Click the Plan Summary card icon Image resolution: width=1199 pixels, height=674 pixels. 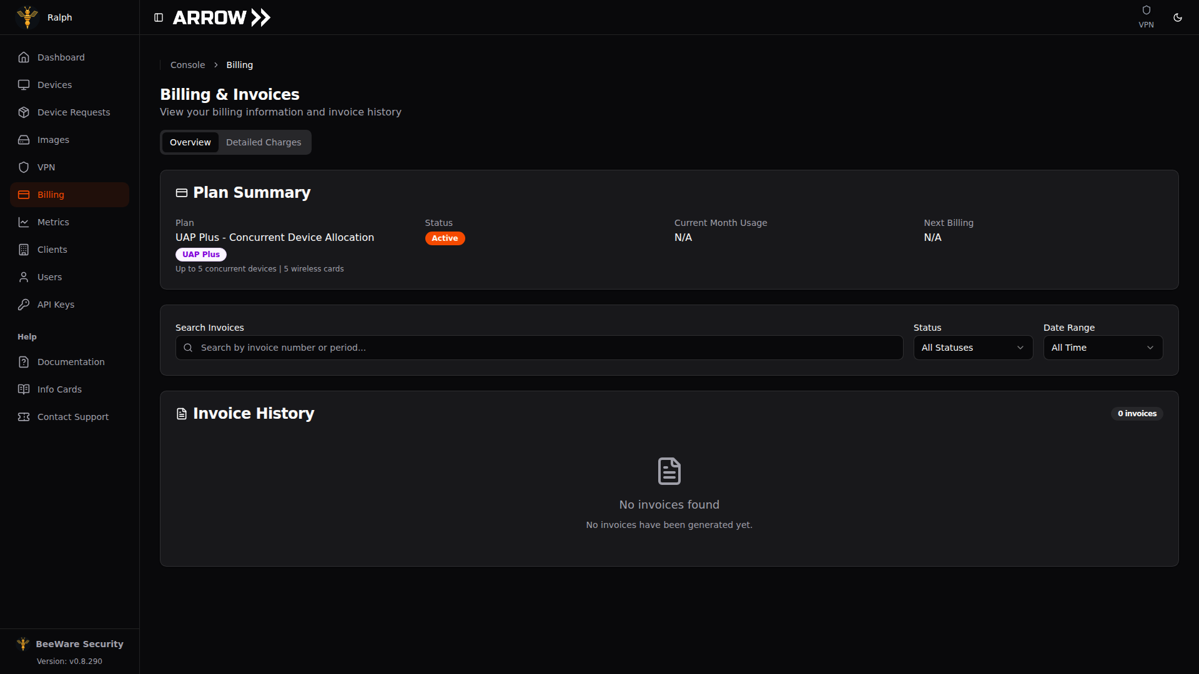point(182,193)
